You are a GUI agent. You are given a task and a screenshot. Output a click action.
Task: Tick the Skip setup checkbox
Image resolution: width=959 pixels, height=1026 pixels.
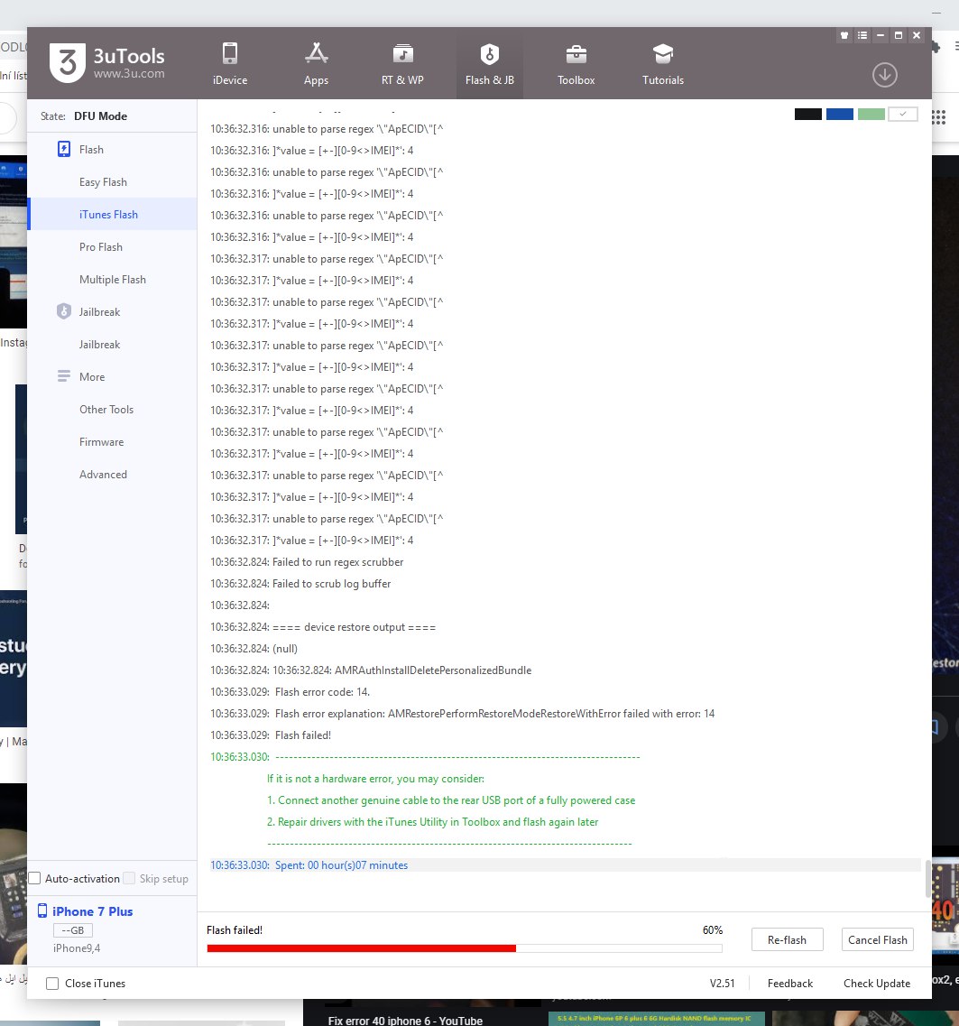130,878
